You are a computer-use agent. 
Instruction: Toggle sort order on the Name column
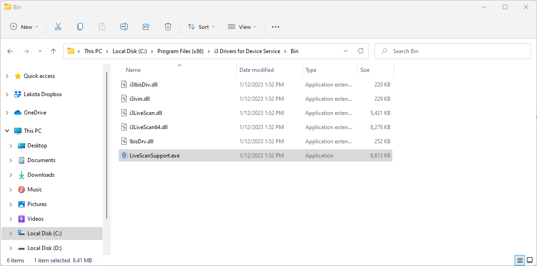point(133,70)
